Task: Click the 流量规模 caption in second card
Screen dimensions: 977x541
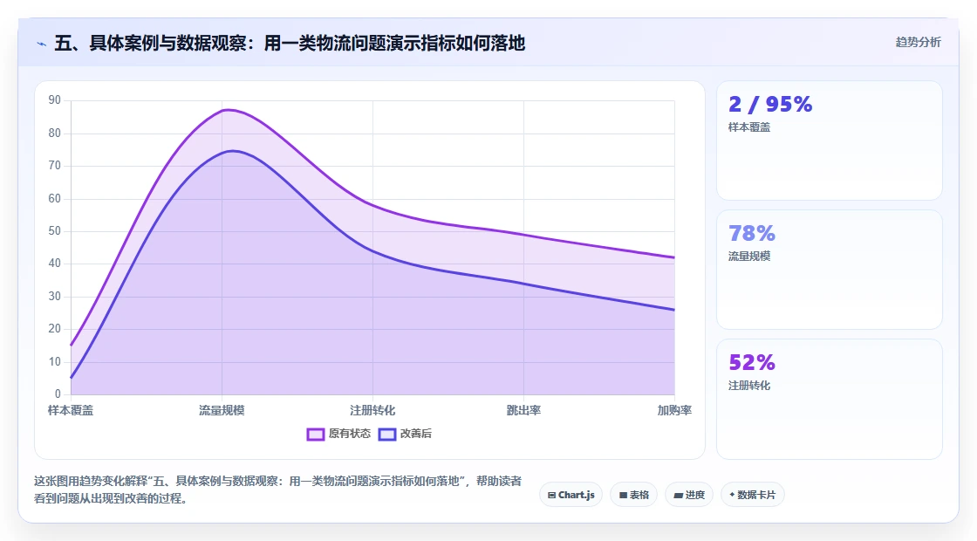Action: [749, 257]
